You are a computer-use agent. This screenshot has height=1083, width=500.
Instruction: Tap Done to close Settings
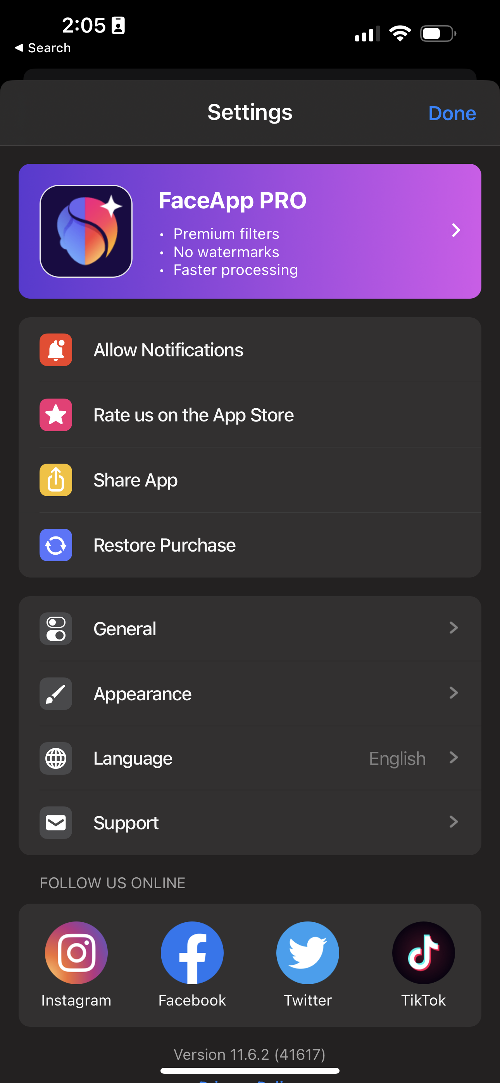click(452, 113)
